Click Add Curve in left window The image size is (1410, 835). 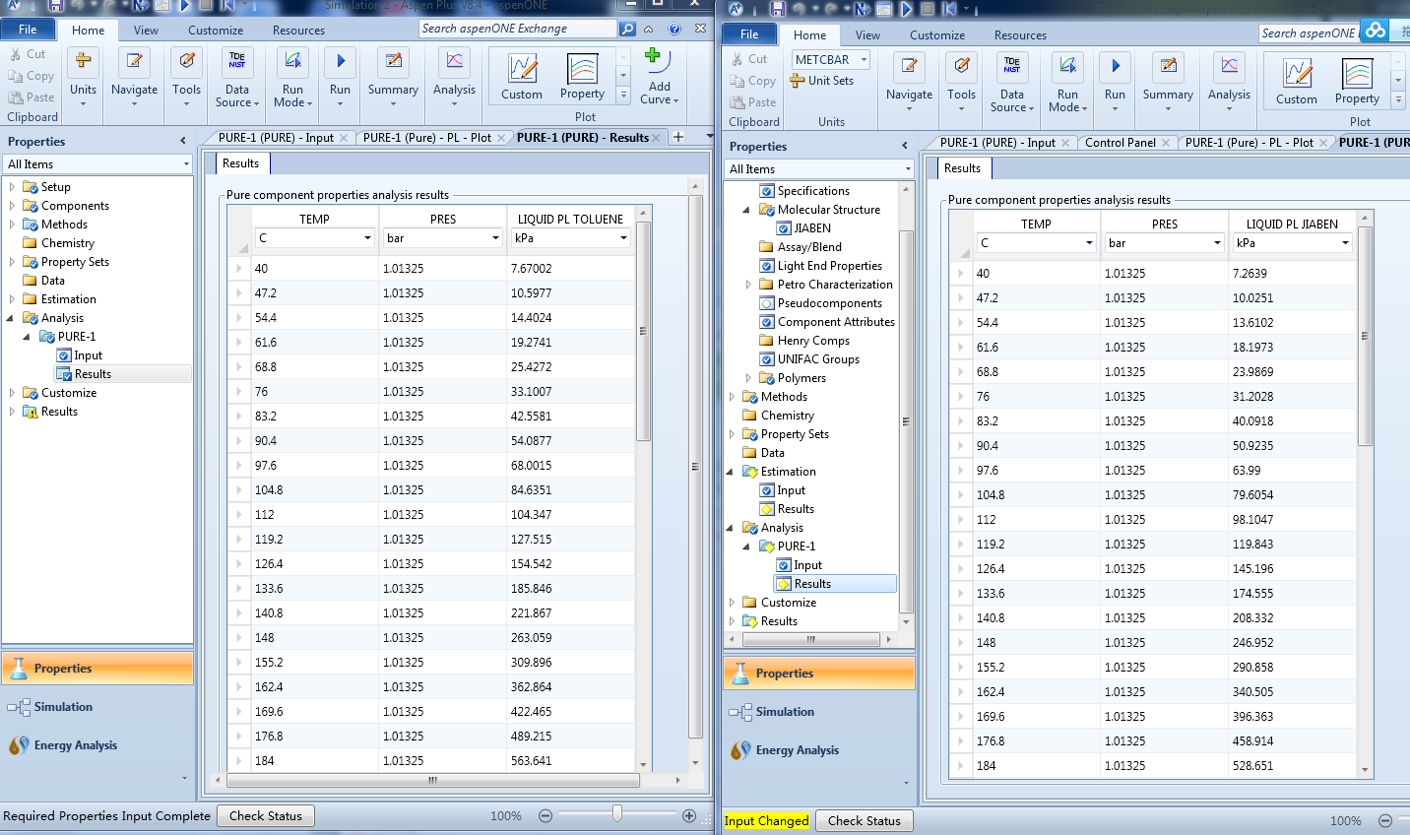(x=659, y=77)
